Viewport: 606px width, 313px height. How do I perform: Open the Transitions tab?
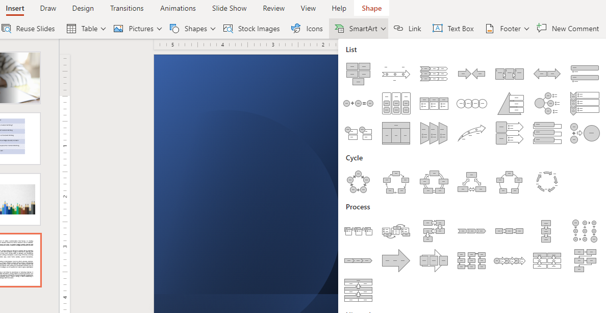[x=127, y=8]
